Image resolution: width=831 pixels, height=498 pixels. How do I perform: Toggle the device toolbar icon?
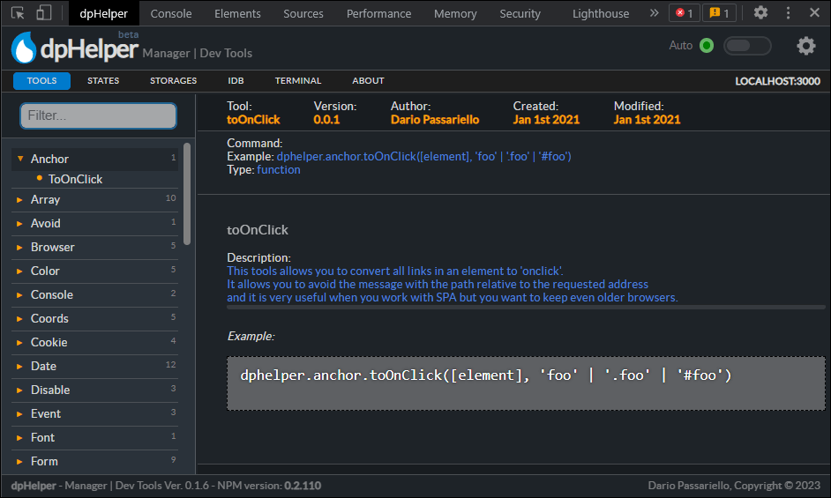tap(43, 13)
